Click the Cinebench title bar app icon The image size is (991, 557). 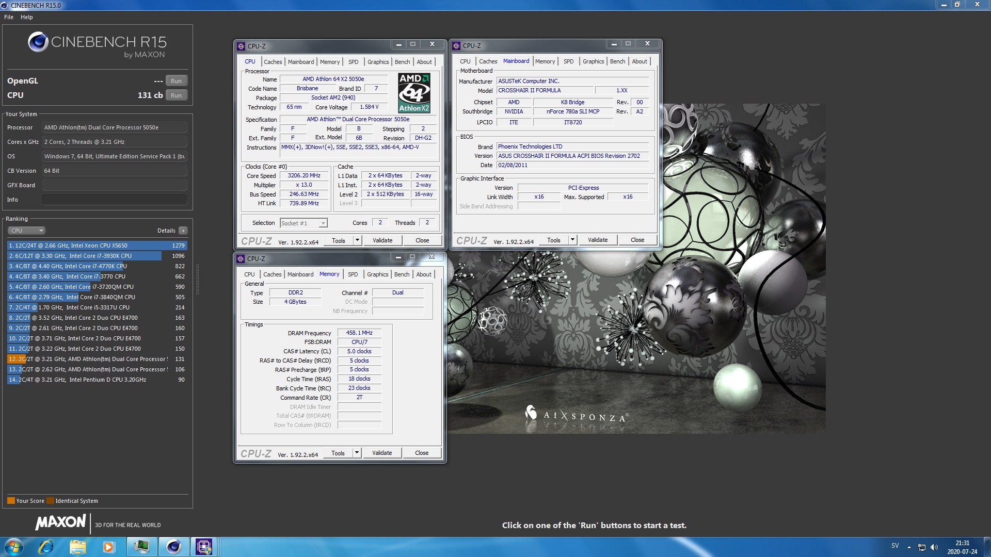pos(5,5)
